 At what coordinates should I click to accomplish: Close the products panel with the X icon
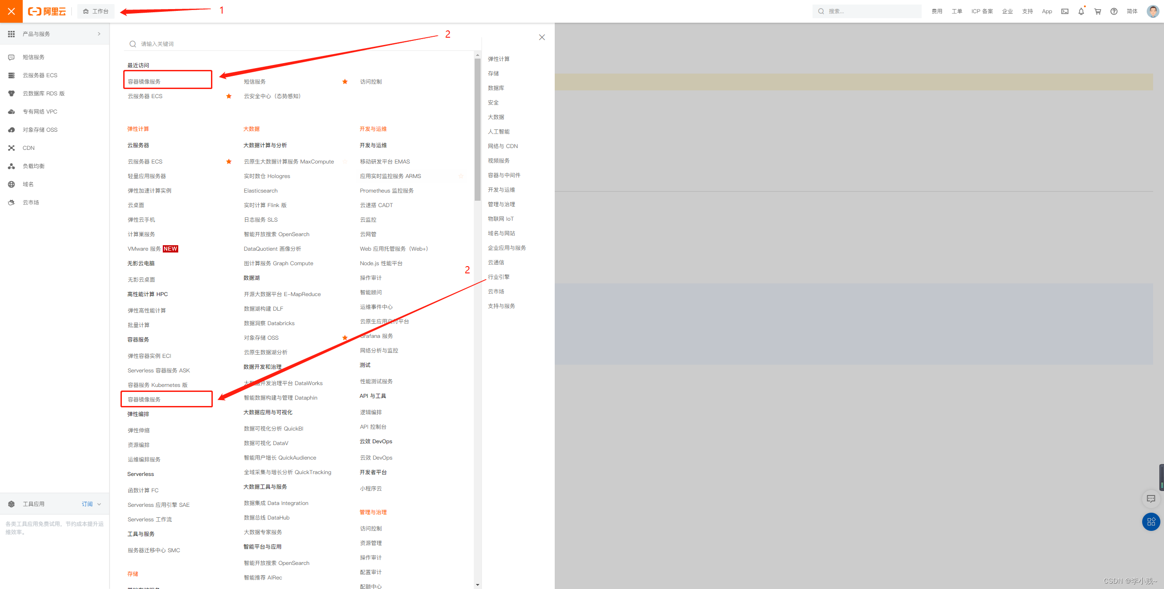tap(542, 37)
